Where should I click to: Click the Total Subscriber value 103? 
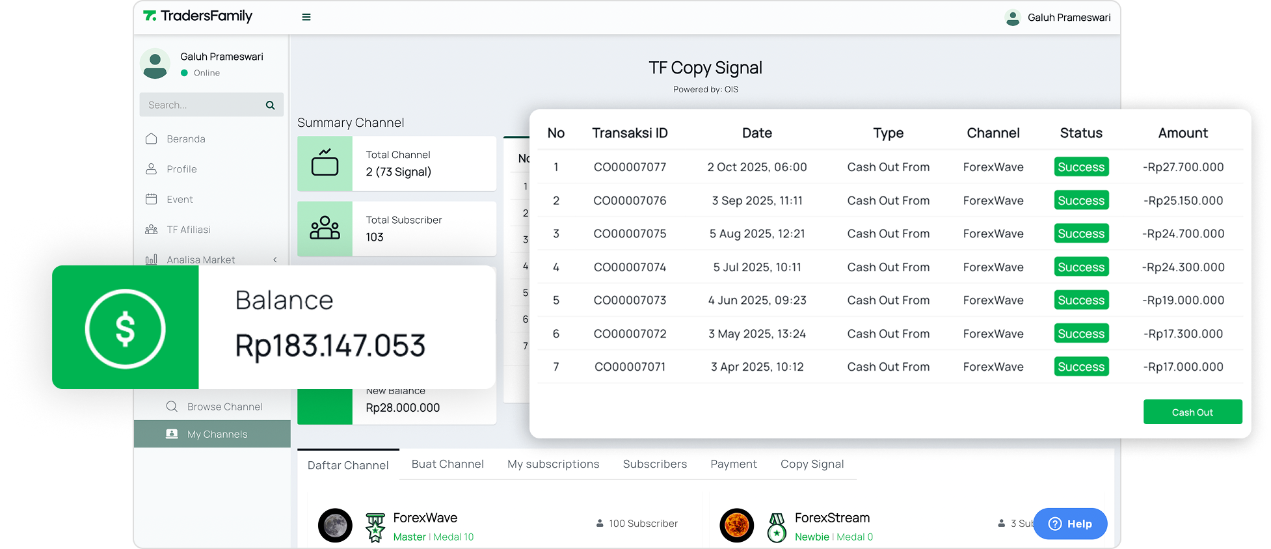pyautogui.click(x=375, y=237)
